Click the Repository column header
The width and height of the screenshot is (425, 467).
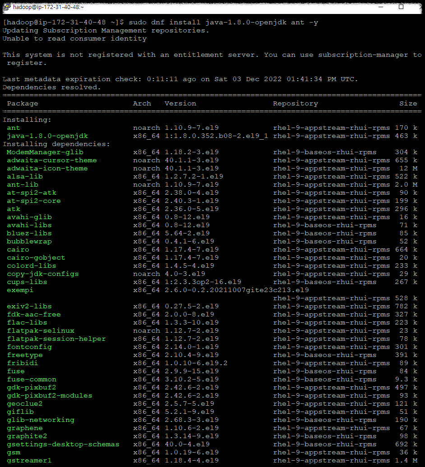[x=296, y=103]
